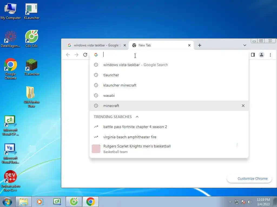Launch KLauncher desktop shortcut

(31, 11)
